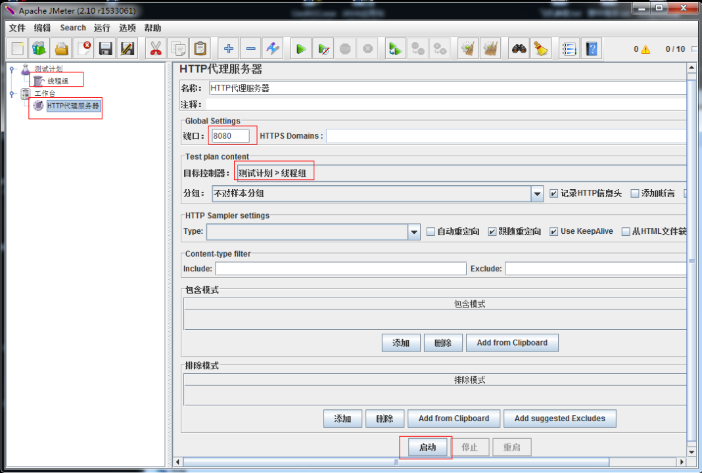Open the Search menu

[73, 28]
